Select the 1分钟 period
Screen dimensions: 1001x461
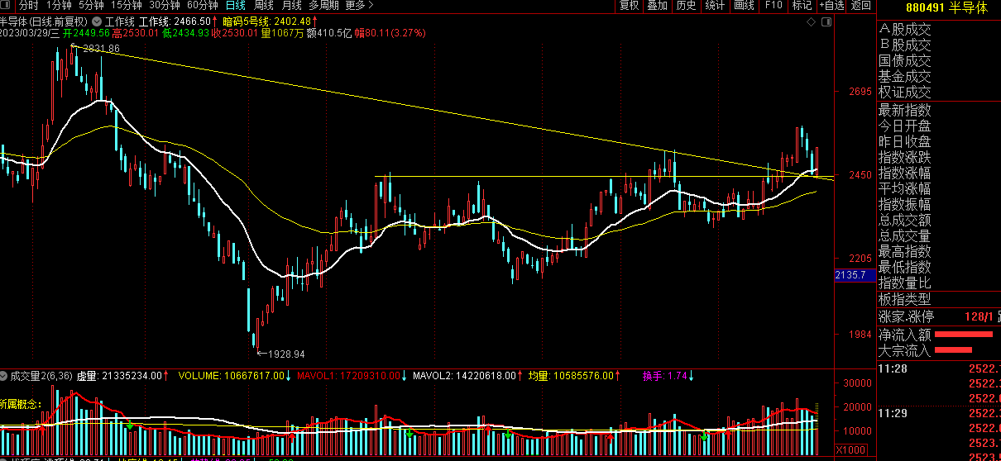60,5
